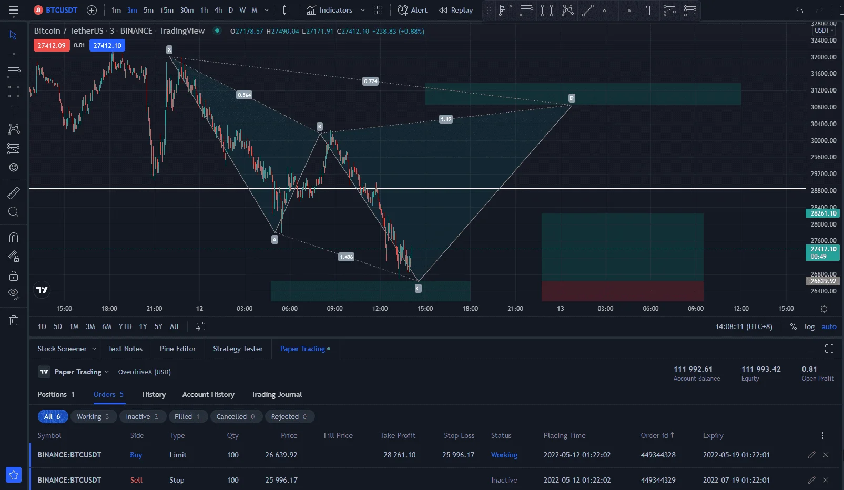Open the Trading Journal tab
The image size is (844, 490).
pyautogui.click(x=277, y=394)
